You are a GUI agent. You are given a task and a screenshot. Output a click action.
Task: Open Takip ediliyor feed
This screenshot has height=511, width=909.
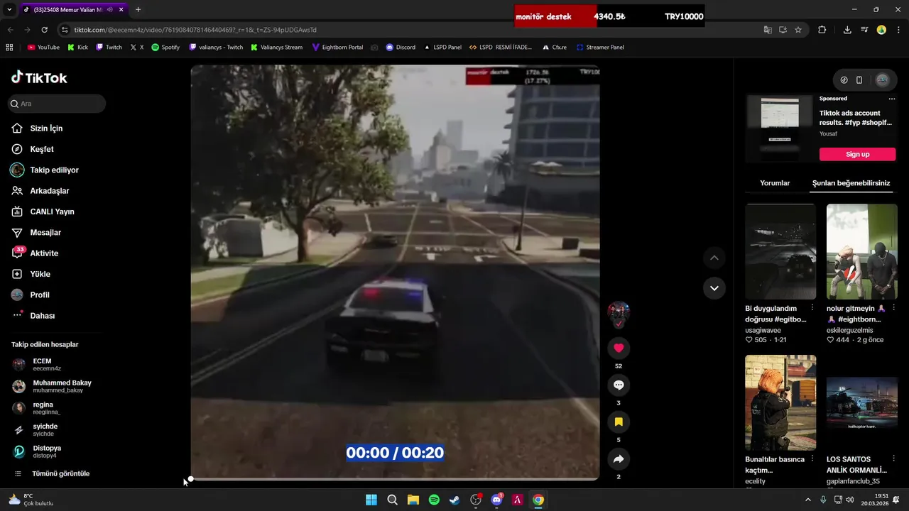coord(53,170)
